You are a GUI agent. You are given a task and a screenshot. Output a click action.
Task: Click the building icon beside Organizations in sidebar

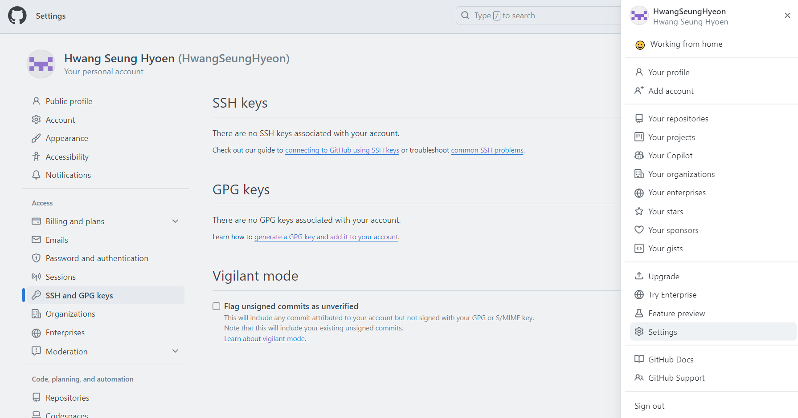pos(36,314)
